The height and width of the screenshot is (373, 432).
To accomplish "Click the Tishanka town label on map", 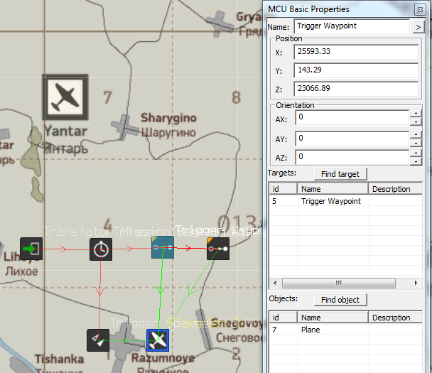I will [x=59, y=359].
